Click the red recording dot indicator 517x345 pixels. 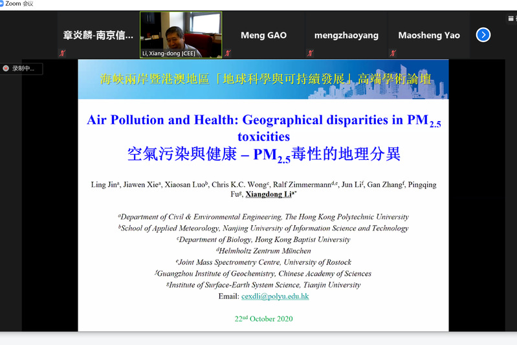(x=6, y=68)
